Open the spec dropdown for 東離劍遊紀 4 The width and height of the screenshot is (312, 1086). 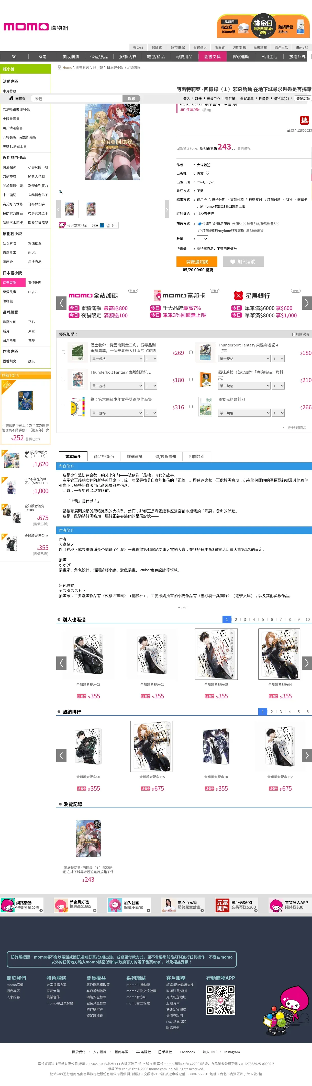[244, 359]
